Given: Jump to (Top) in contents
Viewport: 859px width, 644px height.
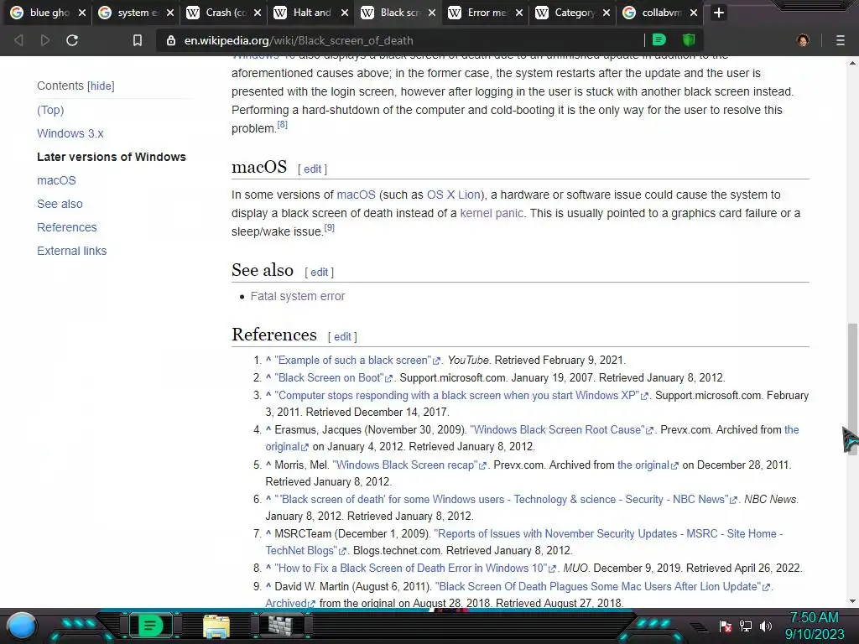Looking at the screenshot, I should [x=50, y=110].
